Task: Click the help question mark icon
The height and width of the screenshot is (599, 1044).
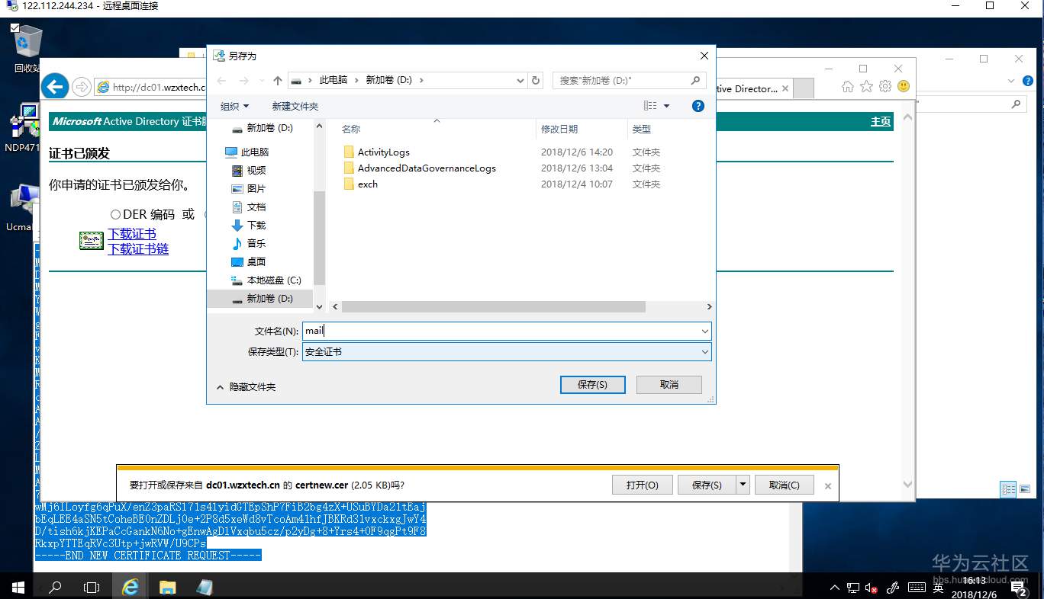Action: click(698, 106)
